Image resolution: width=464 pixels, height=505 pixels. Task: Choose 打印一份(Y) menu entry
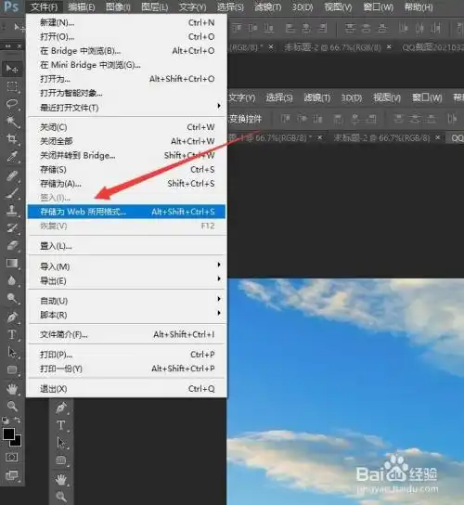(x=127, y=369)
